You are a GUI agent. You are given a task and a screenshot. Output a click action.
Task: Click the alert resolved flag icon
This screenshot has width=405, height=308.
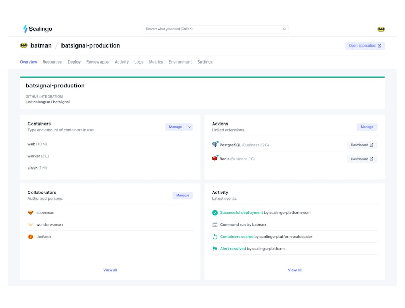215,249
